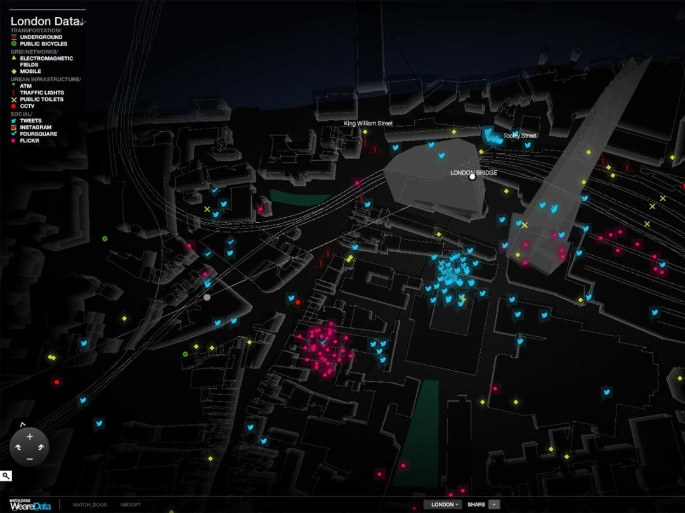This screenshot has width=685, height=513.
Task: Open the UBISOFT footer link
Action: point(130,505)
